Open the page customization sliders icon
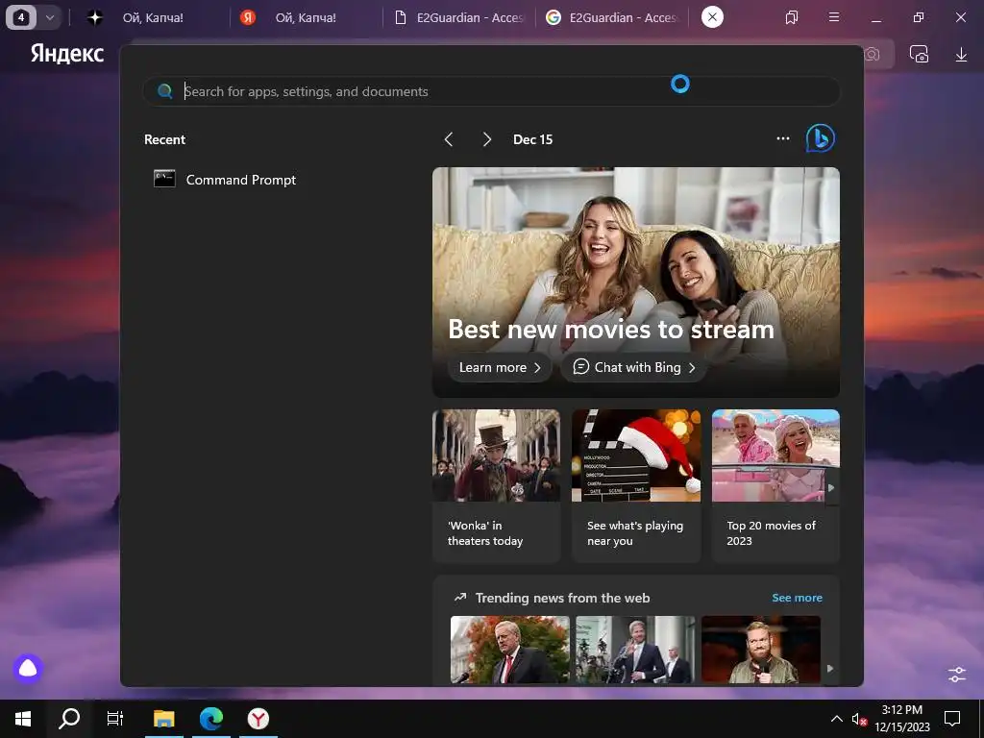The width and height of the screenshot is (984, 738). pos(957,675)
